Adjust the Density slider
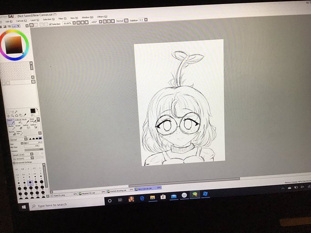 (x=34, y=149)
